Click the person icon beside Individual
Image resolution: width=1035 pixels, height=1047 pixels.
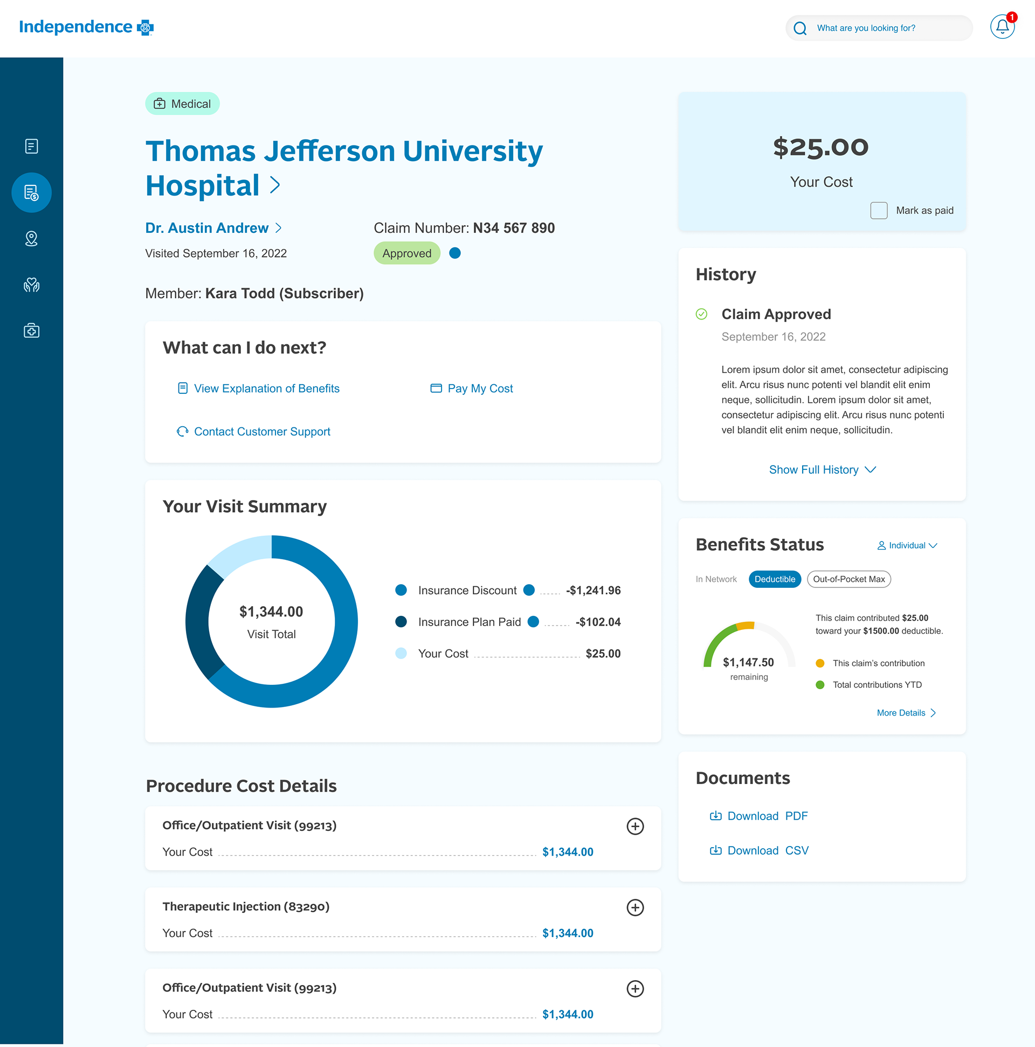coord(881,545)
